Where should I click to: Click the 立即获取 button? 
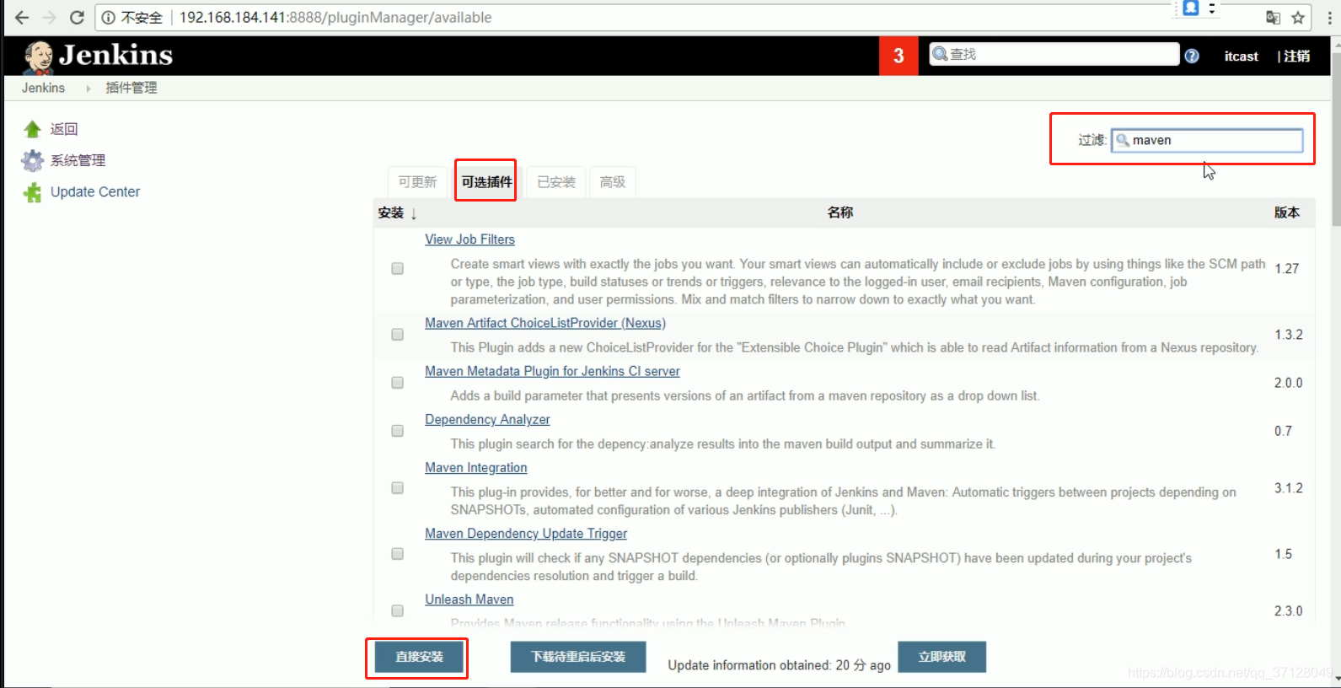tap(941, 657)
